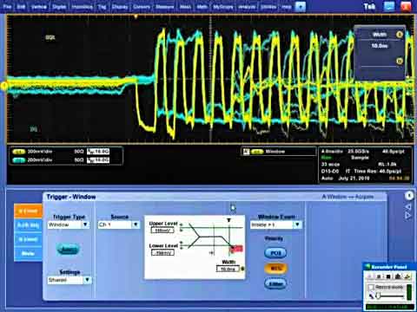Click the trigger position marker atop graticule

(136, 17)
